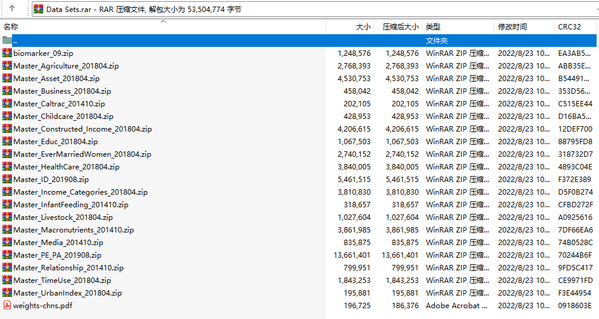Viewport: 599px width, 319px height.
Task: Click the RAR archive icon in address bar
Action: [x=38, y=9]
